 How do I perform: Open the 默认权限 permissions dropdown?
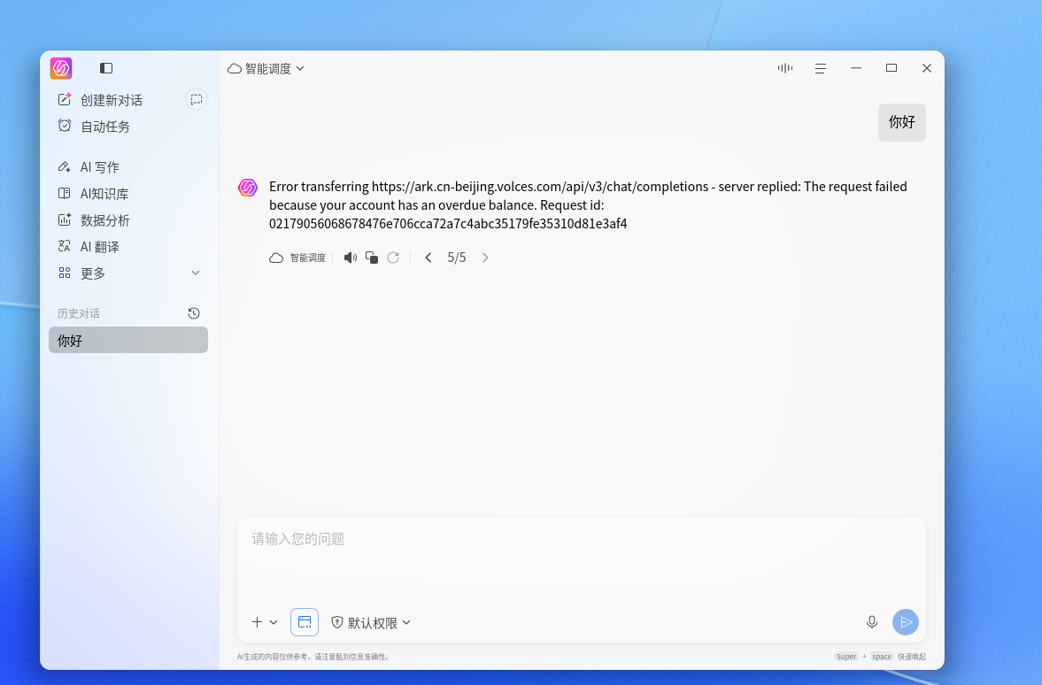(x=371, y=622)
